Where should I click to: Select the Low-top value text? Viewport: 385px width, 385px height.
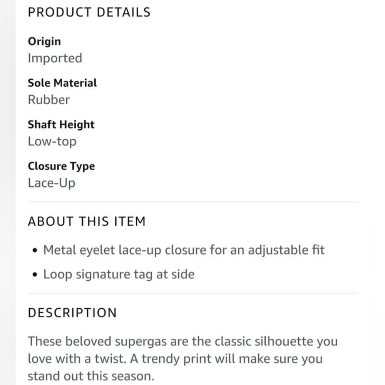coord(52,141)
